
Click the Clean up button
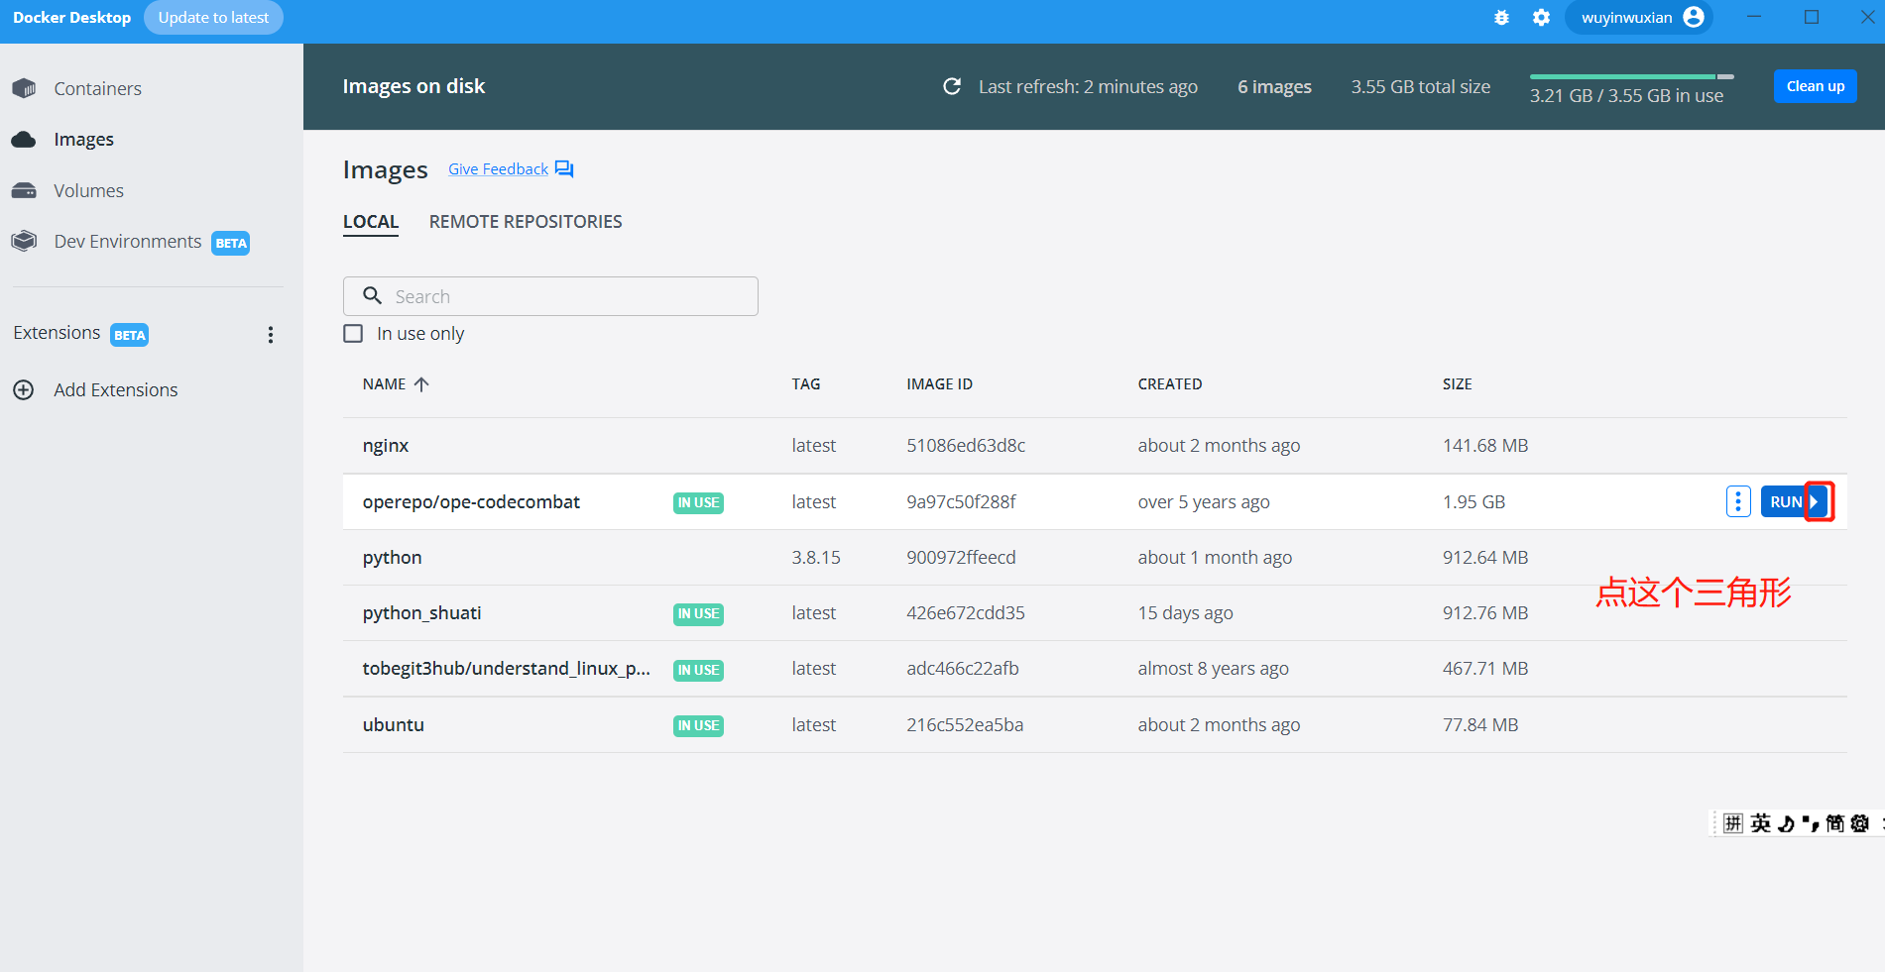coord(1816,86)
